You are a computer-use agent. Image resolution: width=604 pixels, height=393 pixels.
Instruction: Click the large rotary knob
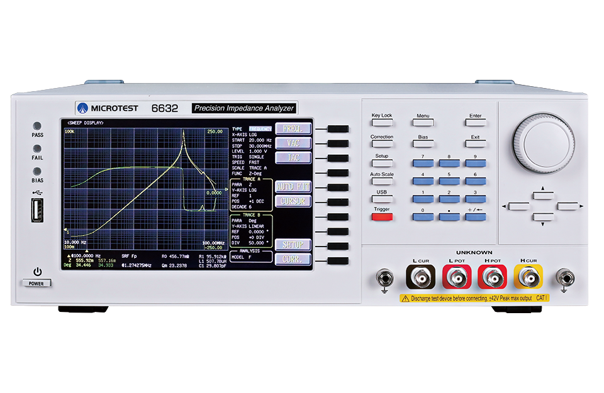coord(542,143)
